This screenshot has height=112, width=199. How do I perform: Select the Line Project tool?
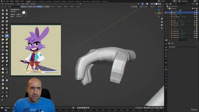3,76
